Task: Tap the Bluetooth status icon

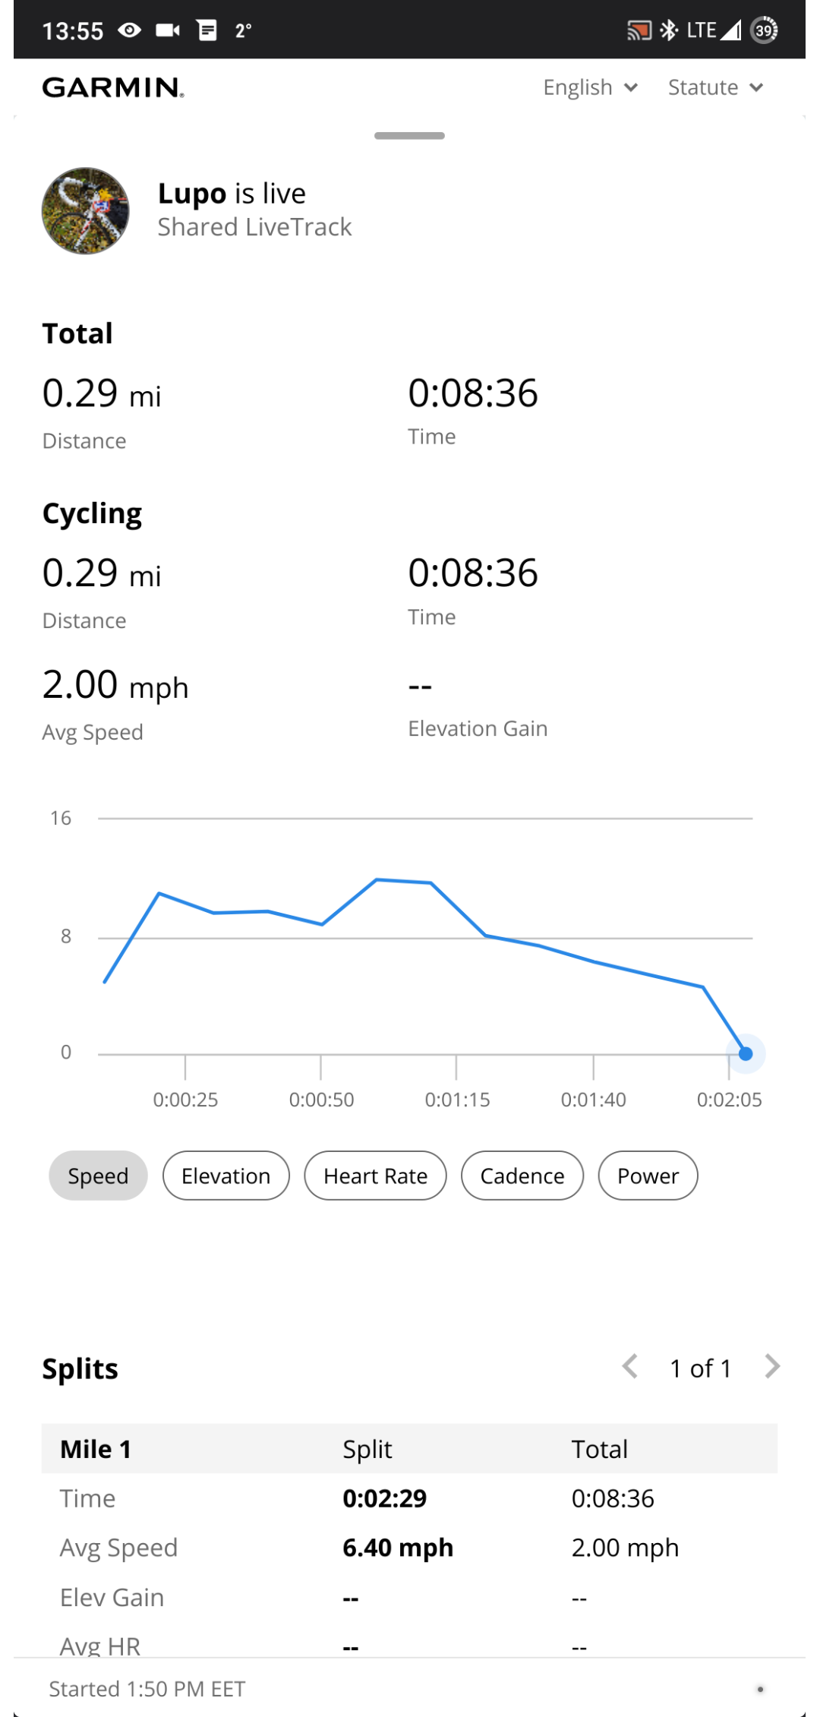Action: (669, 30)
